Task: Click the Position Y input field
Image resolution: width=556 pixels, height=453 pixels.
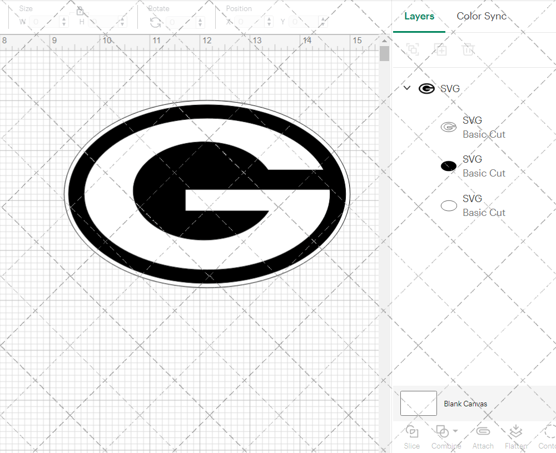Action: point(304,22)
